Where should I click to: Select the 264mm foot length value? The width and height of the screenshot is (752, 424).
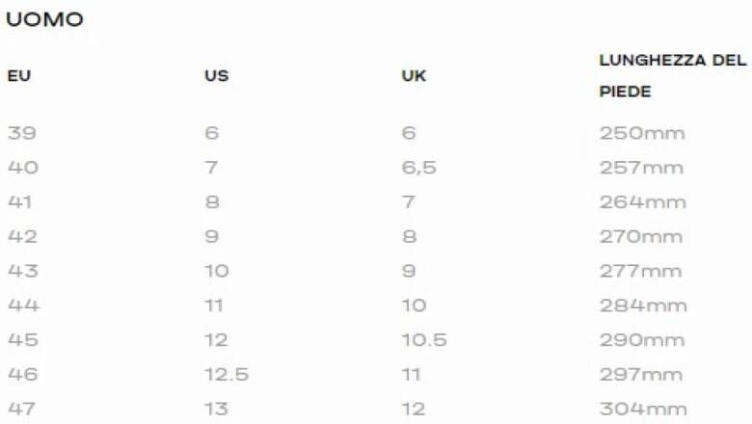642,202
